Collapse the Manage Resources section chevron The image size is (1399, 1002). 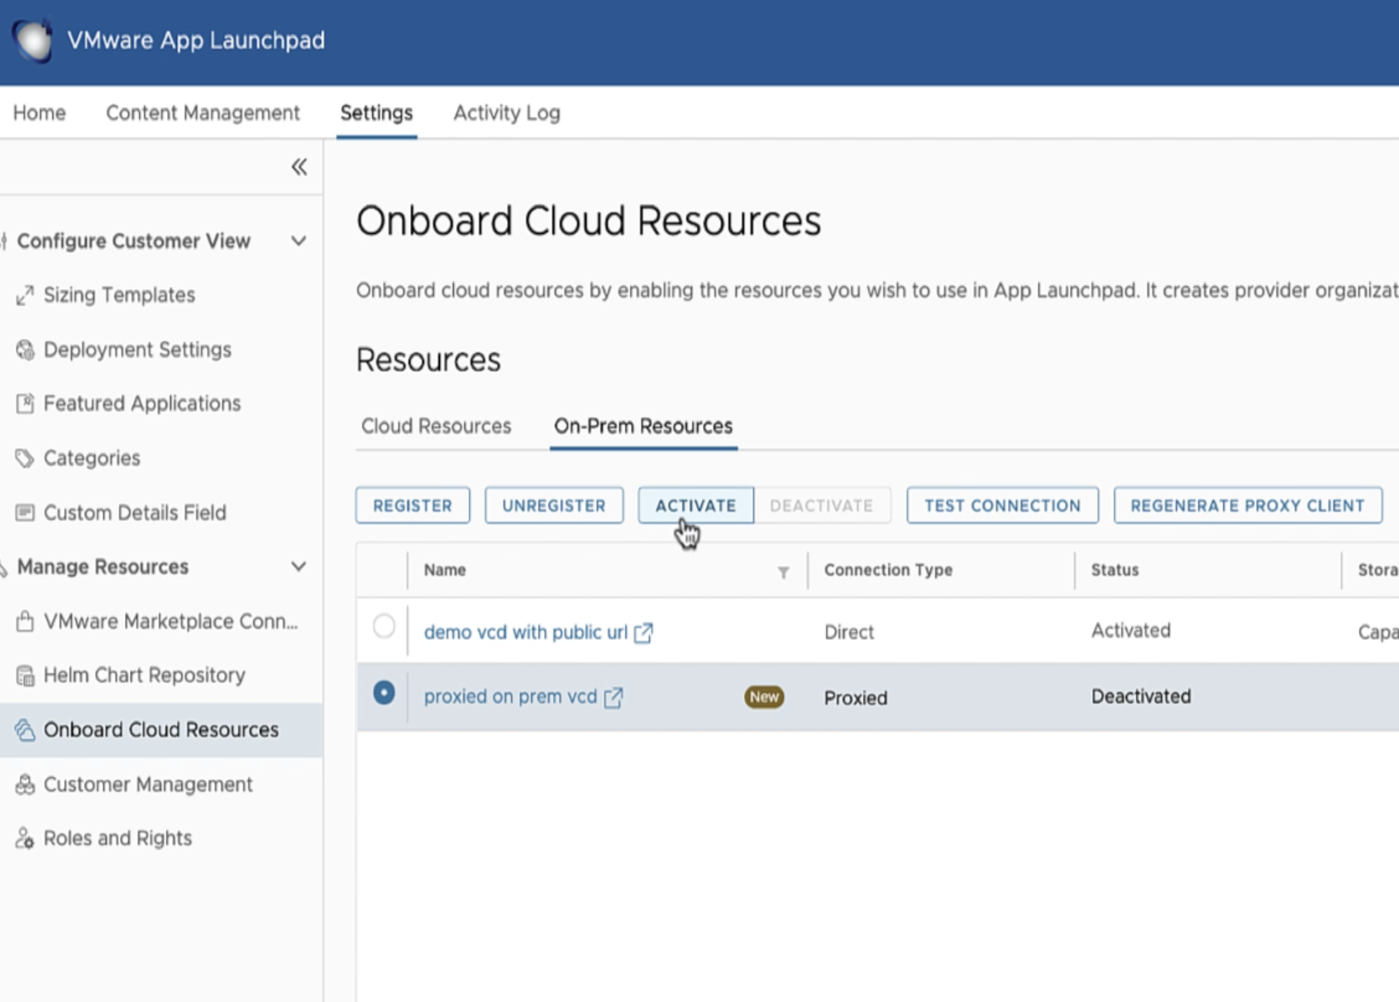click(298, 567)
